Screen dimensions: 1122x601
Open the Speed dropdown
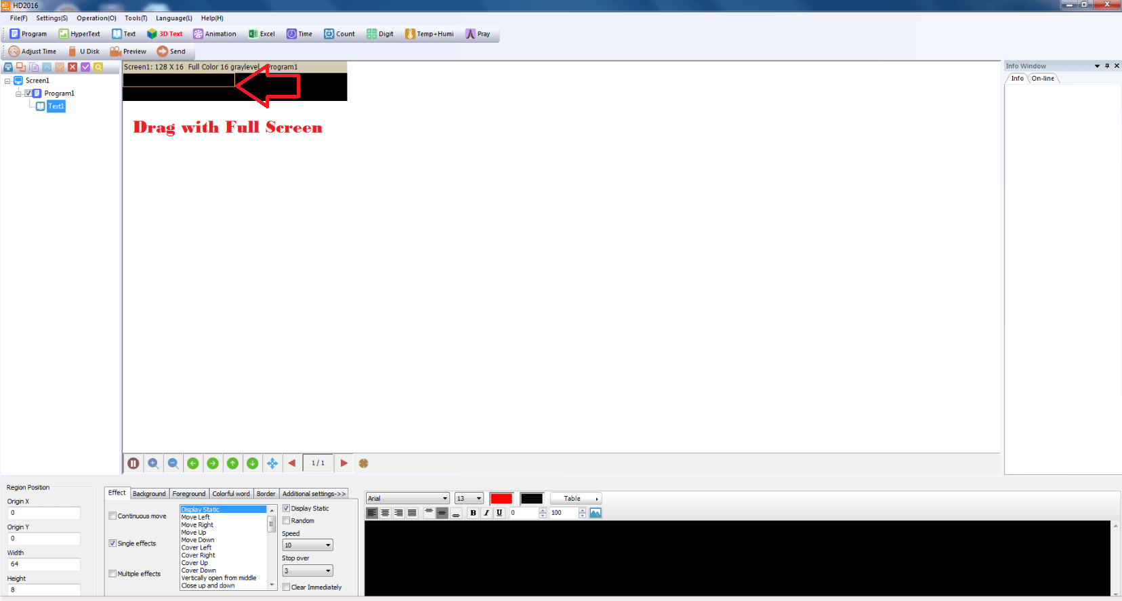[308, 545]
